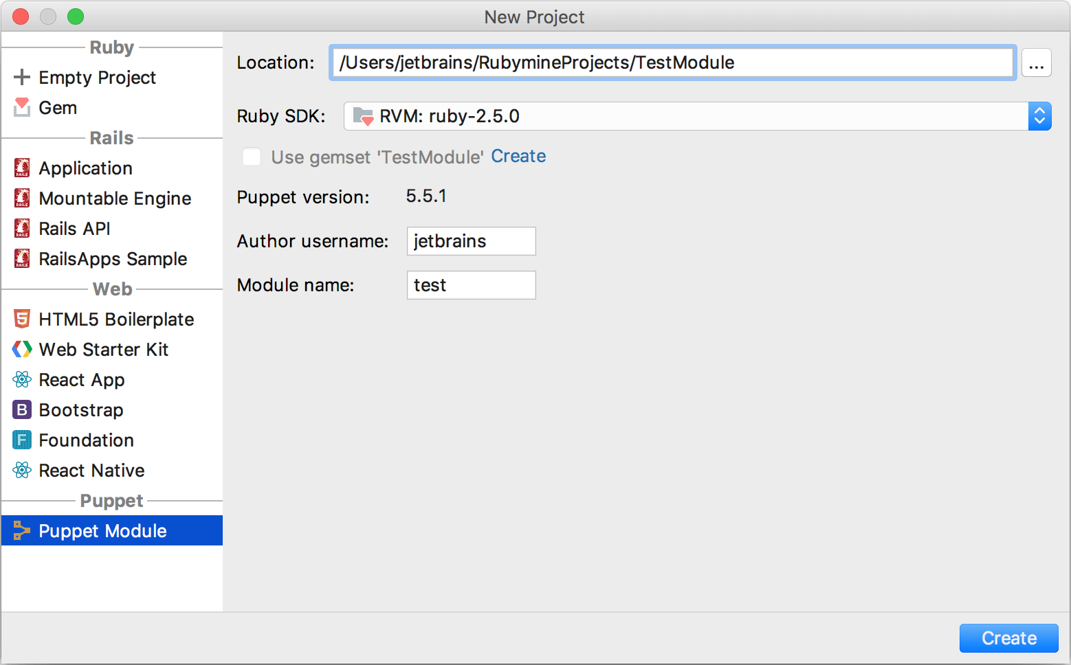Click the HTML5 Boilerplate icon
This screenshot has height=665, width=1071.
(x=21, y=319)
